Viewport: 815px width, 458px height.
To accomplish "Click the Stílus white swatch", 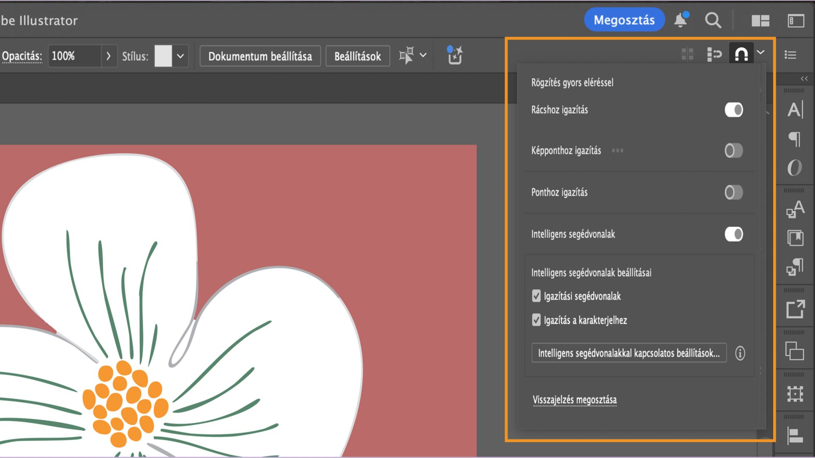I will pyautogui.click(x=163, y=56).
